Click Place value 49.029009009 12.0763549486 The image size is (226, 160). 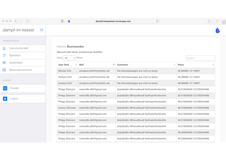click(x=193, y=132)
